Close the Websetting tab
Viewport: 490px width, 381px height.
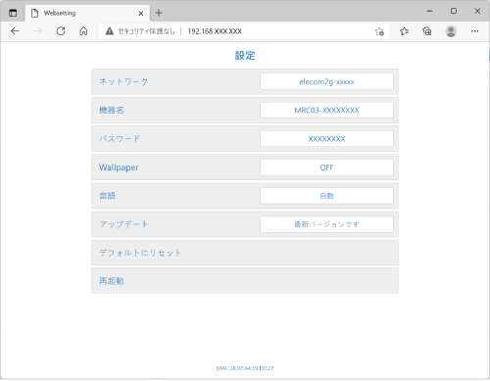point(141,14)
